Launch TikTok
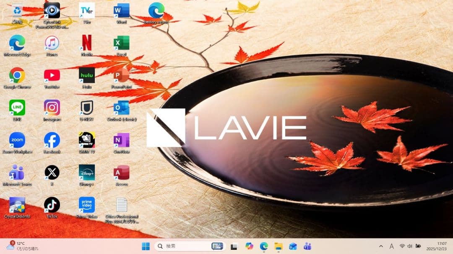This screenshot has height=254, width=453. (x=51, y=205)
